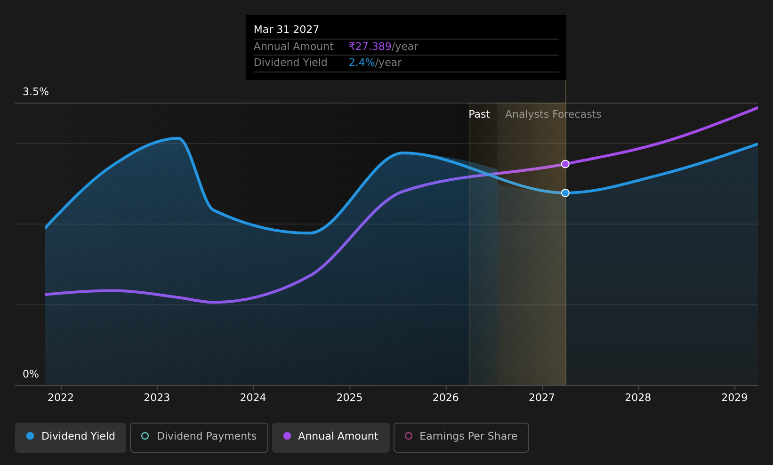
Task: Click the Analysts Forecasts label
Action: 553,114
